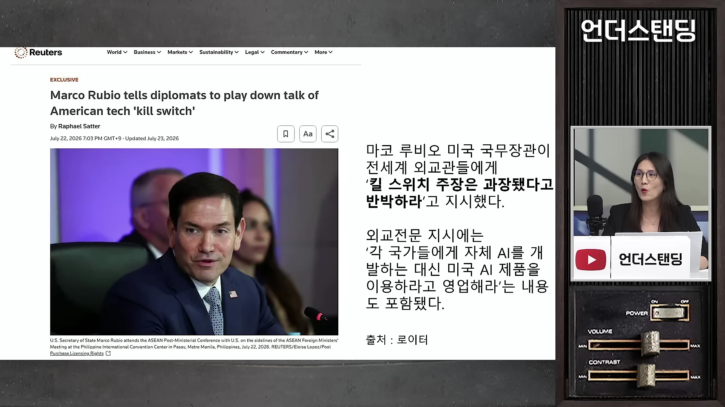Screen dimensions: 725x407
Task: Click the line 외교전문 지시에는
Action: pos(425,236)
